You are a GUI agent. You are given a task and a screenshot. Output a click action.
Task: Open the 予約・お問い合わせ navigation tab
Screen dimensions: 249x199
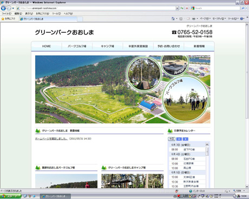point(168,46)
